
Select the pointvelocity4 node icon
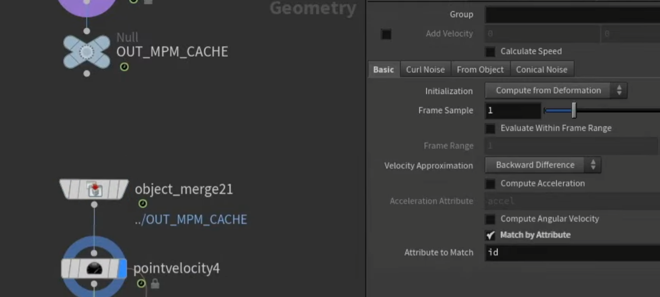94,268
